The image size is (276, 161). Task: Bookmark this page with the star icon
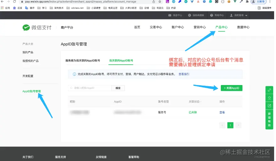click(x=160, y=2)
